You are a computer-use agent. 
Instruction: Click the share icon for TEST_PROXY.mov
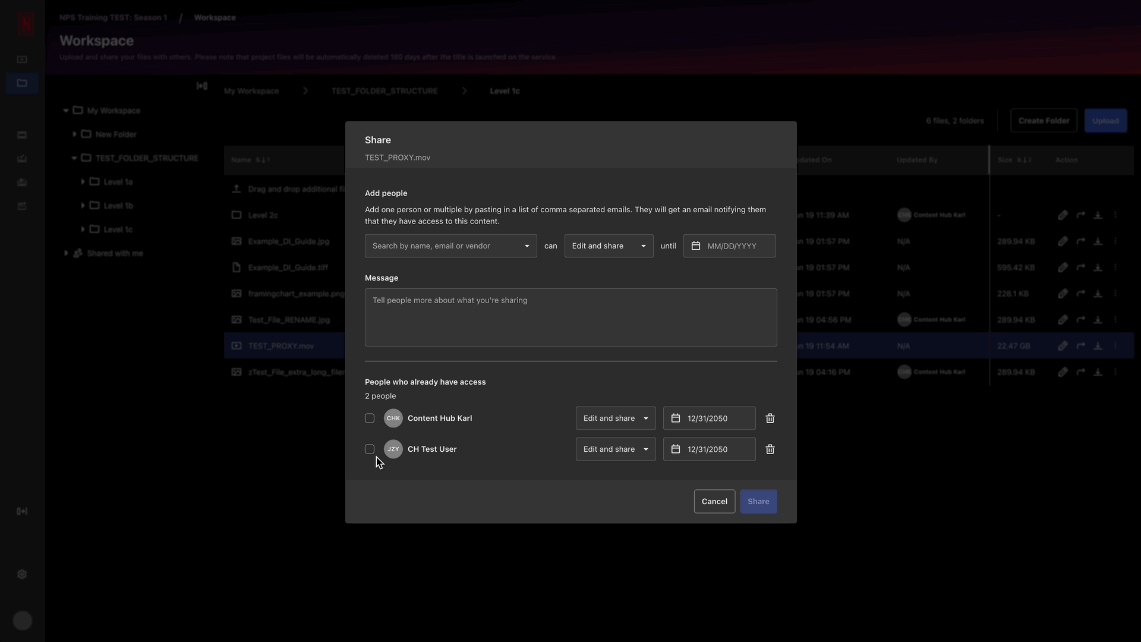[1080, 346]
